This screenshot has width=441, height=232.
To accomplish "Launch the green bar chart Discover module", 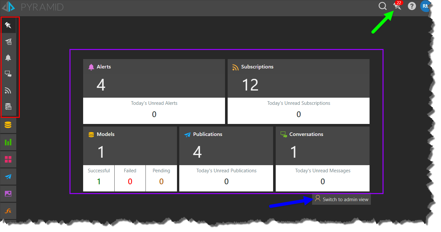I will click(x=8, y=142).
